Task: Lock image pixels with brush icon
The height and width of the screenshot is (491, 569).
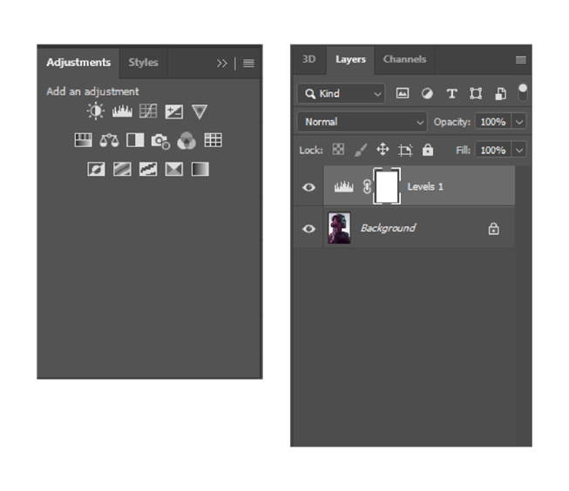Action: (361, 150)
